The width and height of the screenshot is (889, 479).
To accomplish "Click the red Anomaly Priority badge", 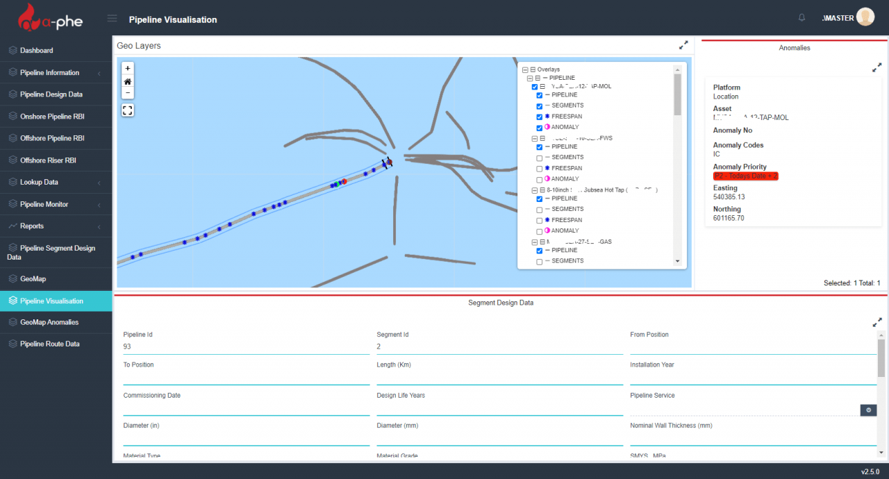I will coord(745,176).
